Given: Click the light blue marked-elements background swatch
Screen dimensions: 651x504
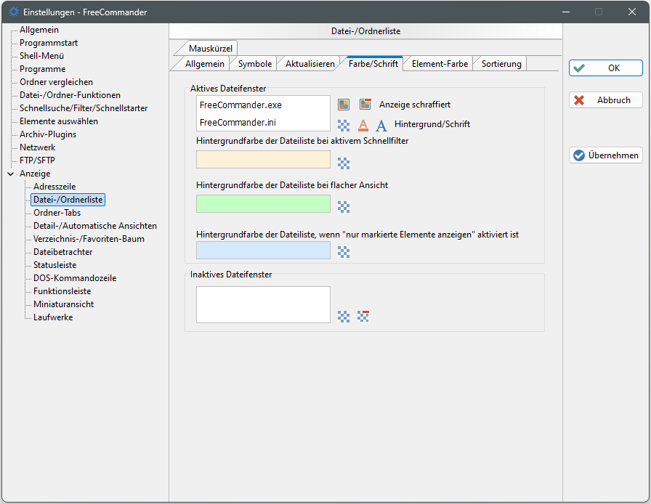Looking at the screenshot, I should tap(263, 251).
